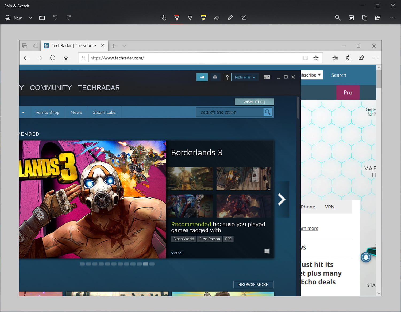
Task: Open the Steam Labs tab
Action: pyautogui.click(x=104, y=112)
